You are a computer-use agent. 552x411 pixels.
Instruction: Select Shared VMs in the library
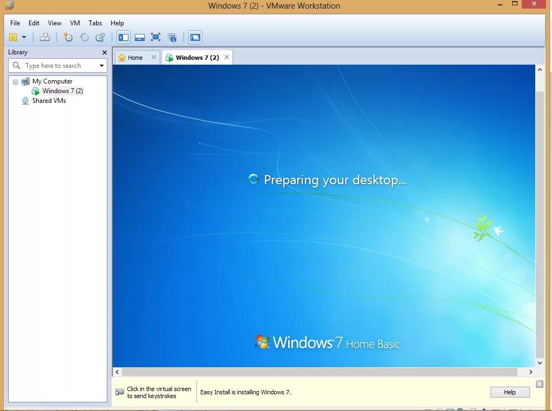coord(49,101)
